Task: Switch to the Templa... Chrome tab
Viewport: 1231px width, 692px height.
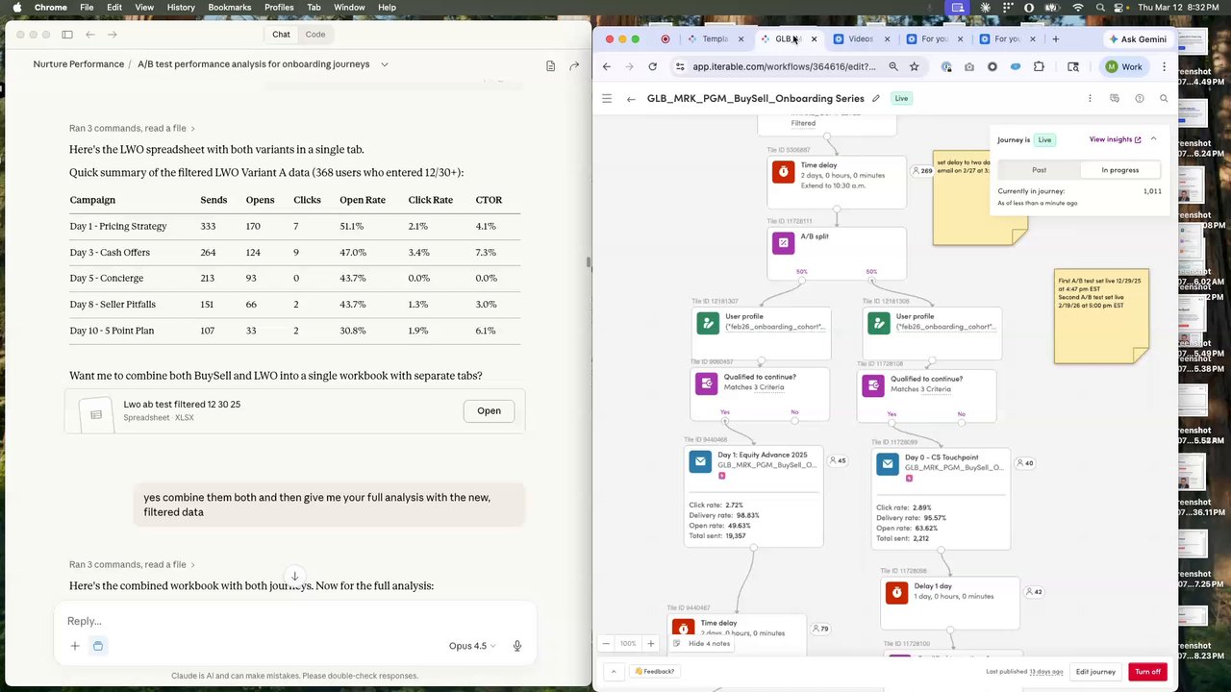Action: pyautogui.click(x=715, y=39)
